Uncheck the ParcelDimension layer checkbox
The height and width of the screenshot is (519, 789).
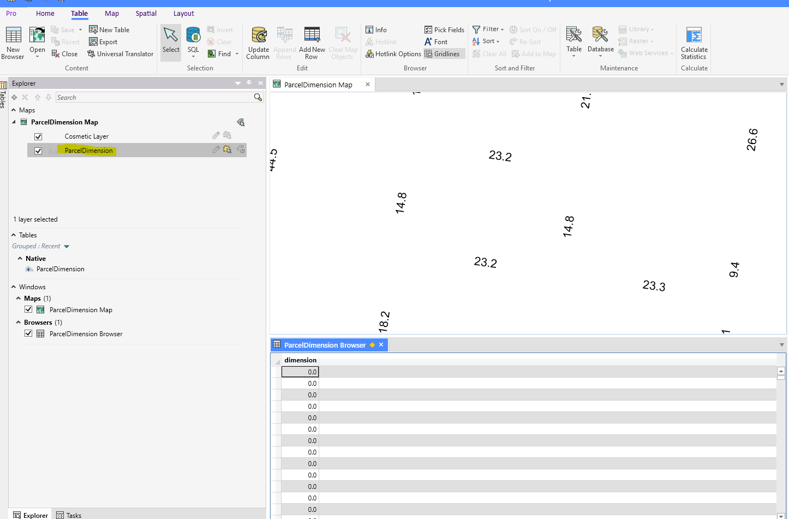coord(38,151)
